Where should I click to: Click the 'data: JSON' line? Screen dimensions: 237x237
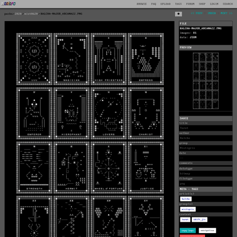pos(188,37)
